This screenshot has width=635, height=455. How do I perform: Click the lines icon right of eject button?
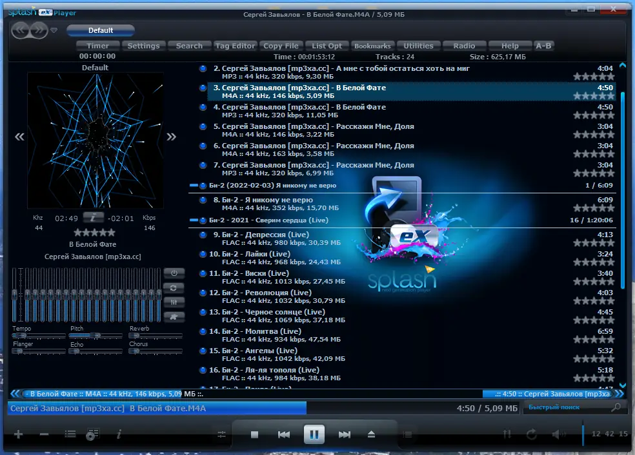[x=407, y=434]
